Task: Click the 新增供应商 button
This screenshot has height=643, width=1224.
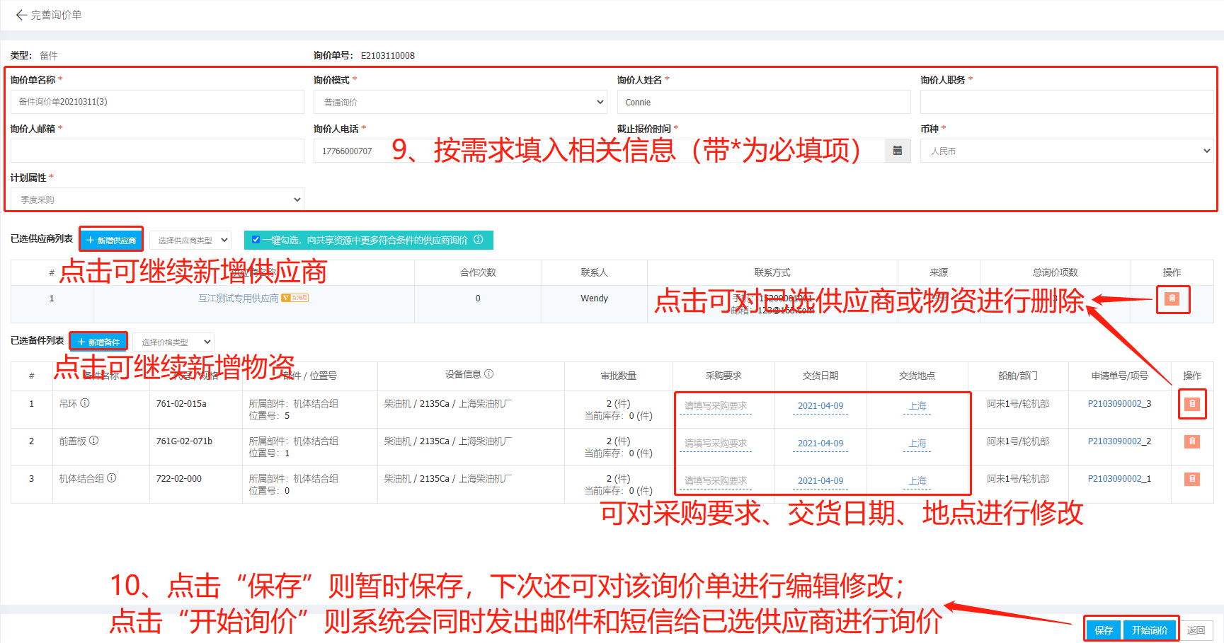Action: point(111,240)
